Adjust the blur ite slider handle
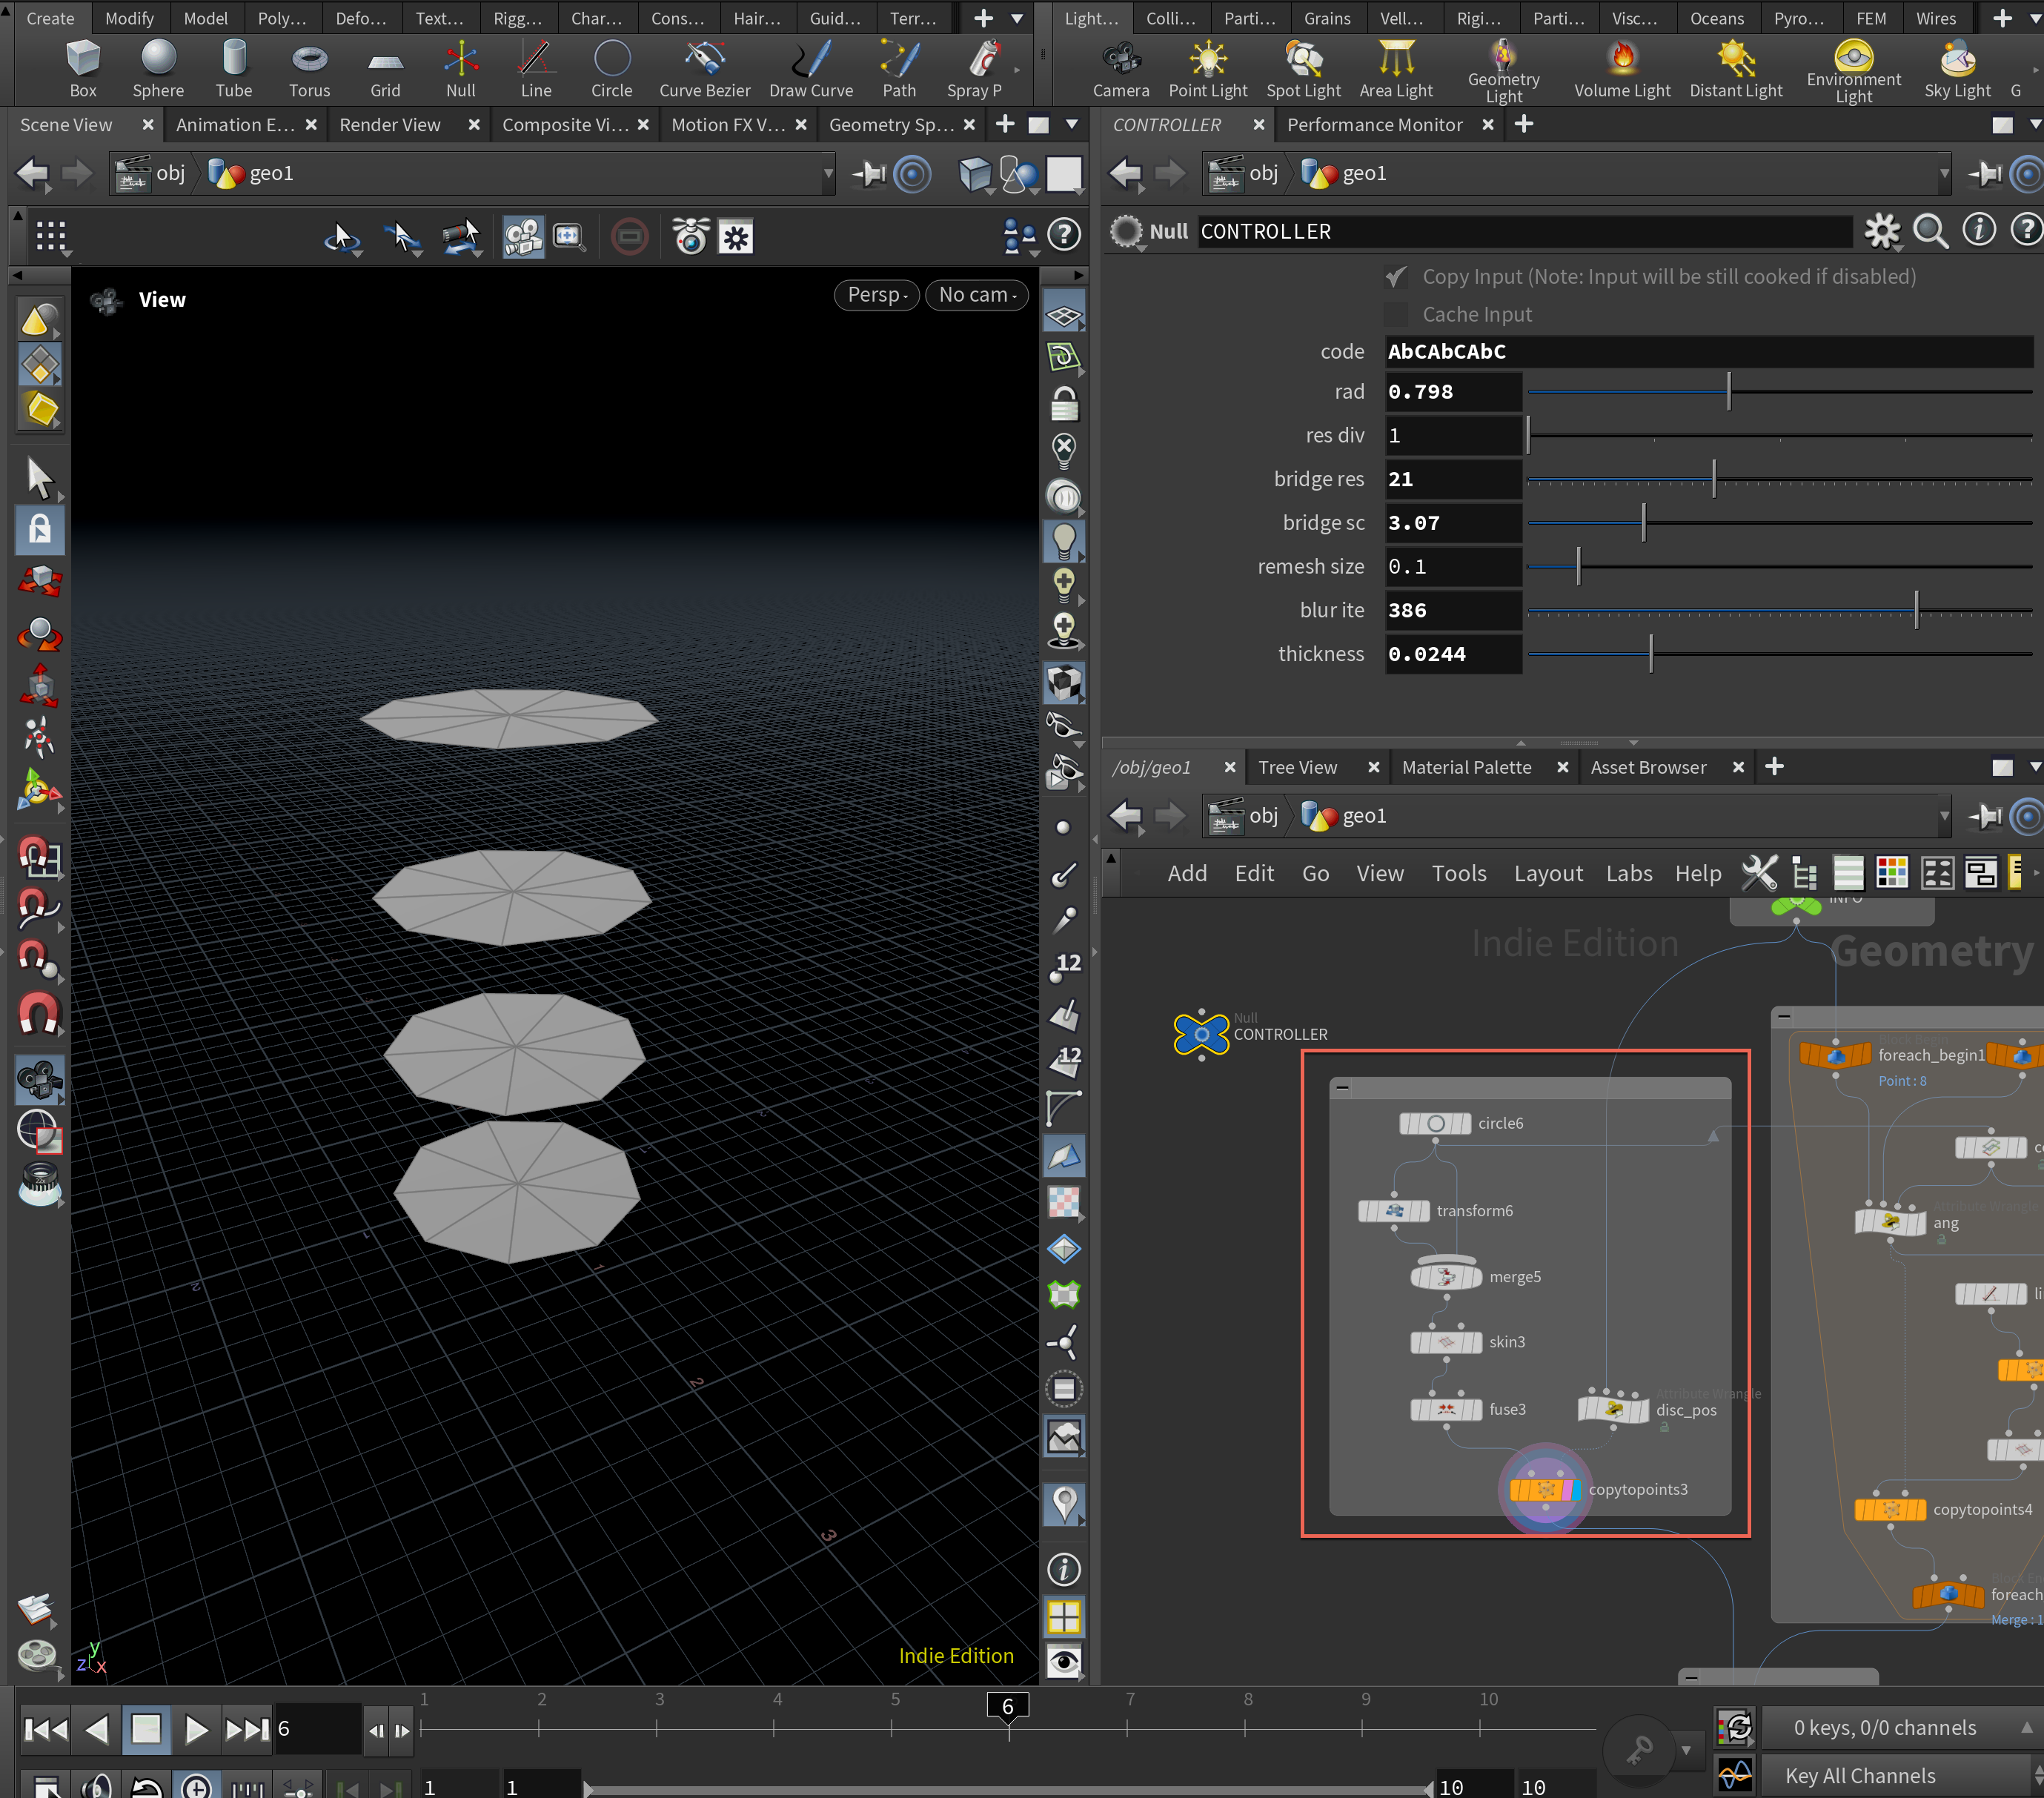 1916,611
